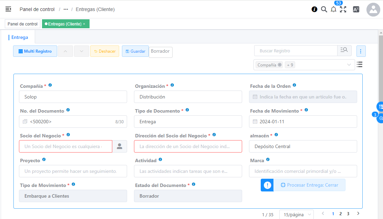Open the vertical three-dot actions menu
383x219 pixels.
tap(361, 51)
